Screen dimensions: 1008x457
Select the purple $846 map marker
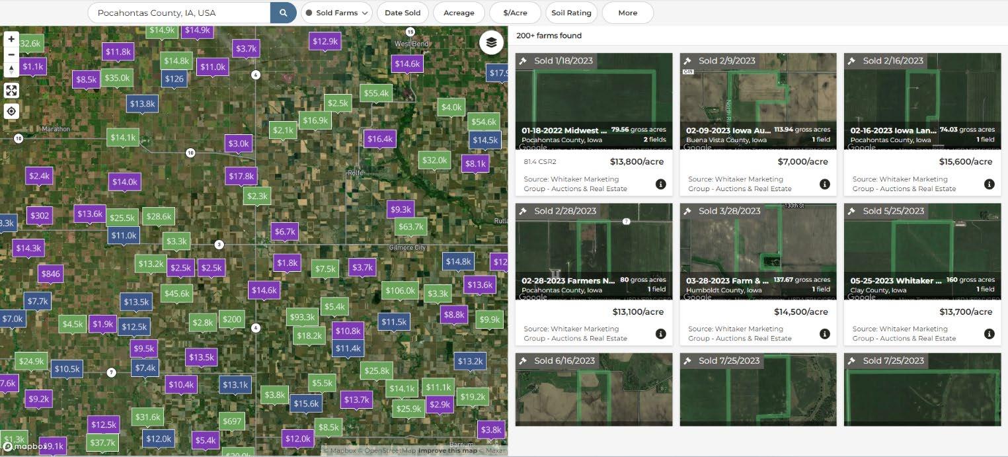point(51,274)
